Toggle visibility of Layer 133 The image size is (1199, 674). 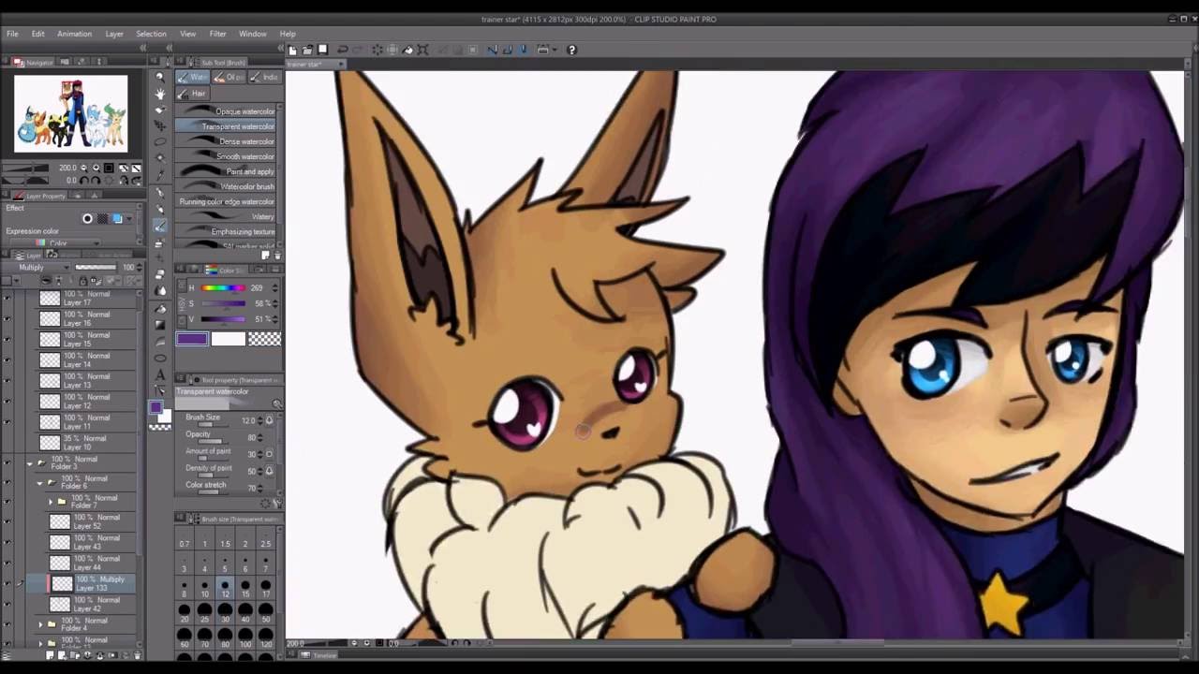tap(7, 583)
